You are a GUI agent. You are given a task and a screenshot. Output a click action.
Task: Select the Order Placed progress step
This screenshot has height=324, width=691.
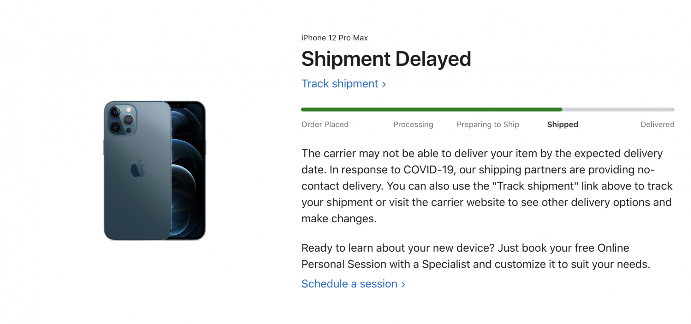click(325, 124)
